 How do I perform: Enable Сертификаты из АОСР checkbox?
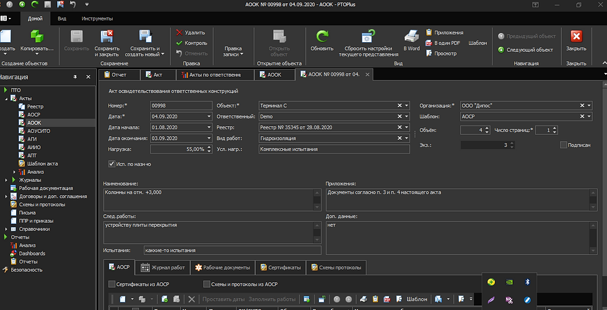point(112,284)
